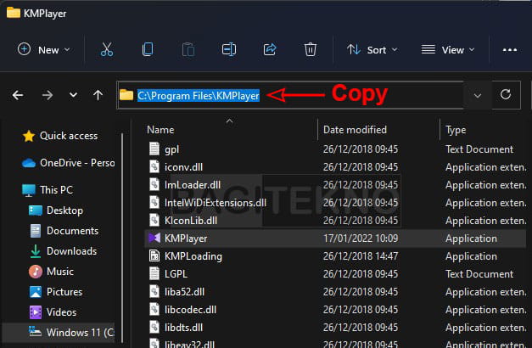Click the folder icon in address bar
The height and width of the screenshot is (348, 532).
[126, 95]
